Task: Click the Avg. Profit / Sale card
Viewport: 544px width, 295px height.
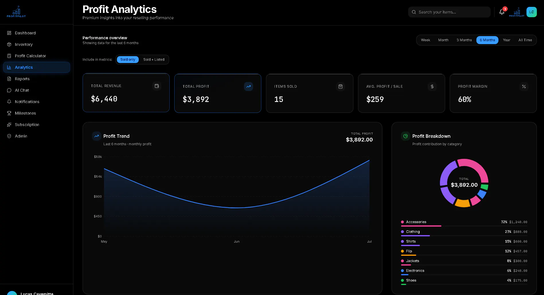Action: (x=401, y=93)
